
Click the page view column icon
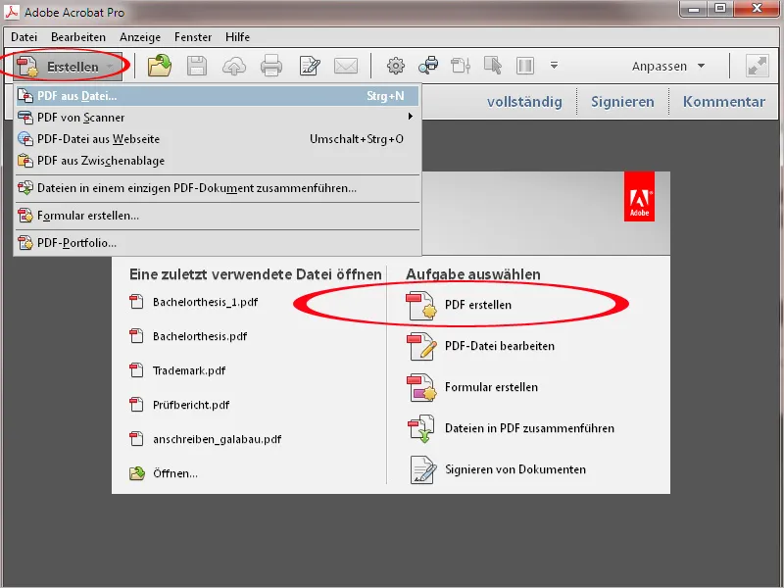pos(525,66)
